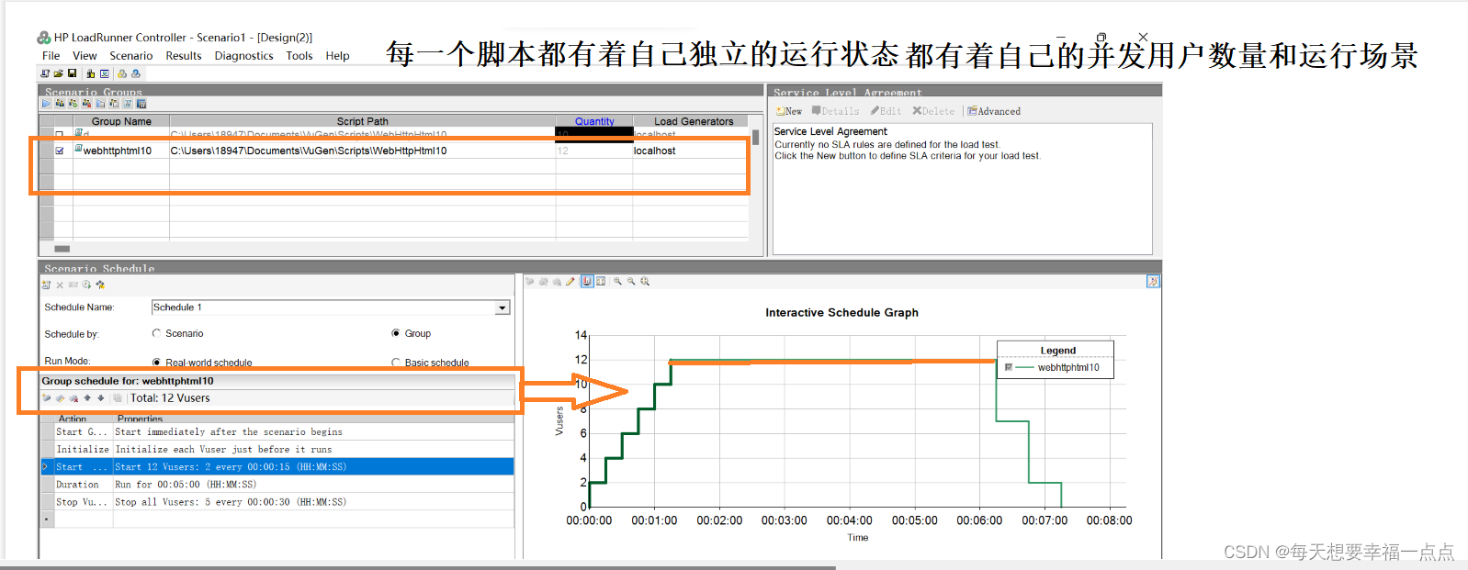Click the Details icon in Scenario Groups toolbar
Image resolution: width=1468 pixels, height=570 pixels.
(114, 104)
